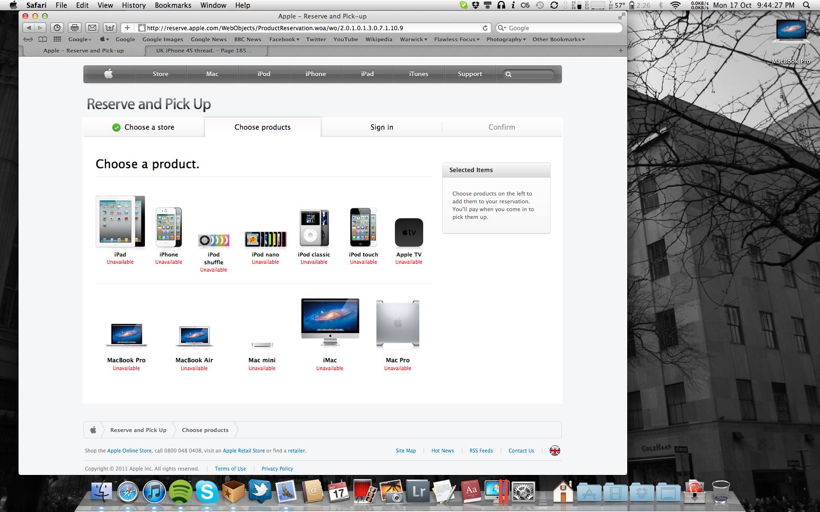The width and height of the screenshot is (820, 512).
Task: Click the iMac product image
Action: [330, 322]
